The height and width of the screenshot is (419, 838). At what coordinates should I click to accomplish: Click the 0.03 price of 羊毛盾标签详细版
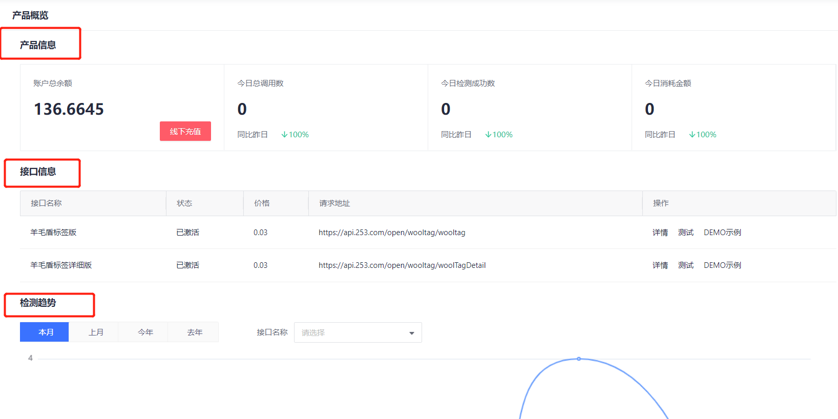click(x=260, y=265)
